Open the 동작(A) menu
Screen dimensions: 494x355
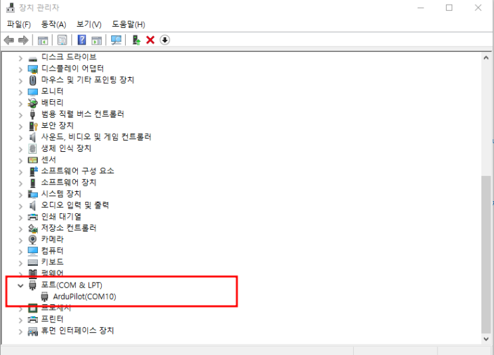point(54,24)
